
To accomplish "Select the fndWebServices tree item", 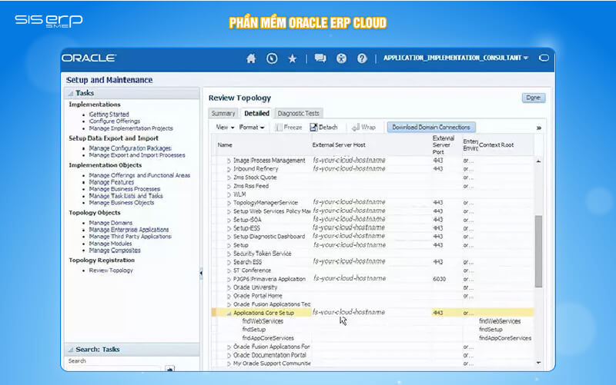I will click(x=263, y=321).
